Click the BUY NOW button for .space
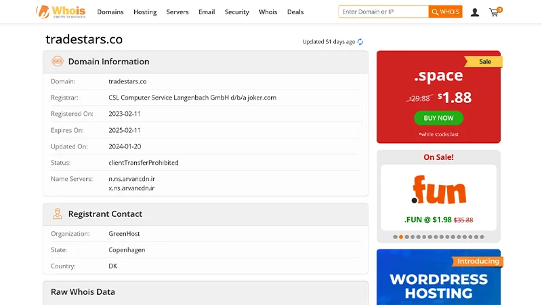Viewport: 542px width, 305px height. pos(438,118)
